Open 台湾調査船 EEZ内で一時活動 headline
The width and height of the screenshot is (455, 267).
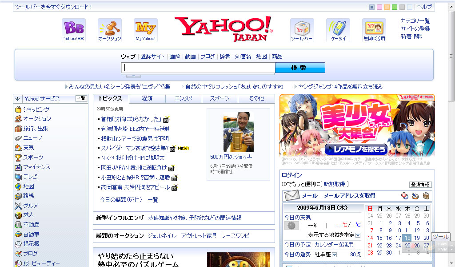136,129
